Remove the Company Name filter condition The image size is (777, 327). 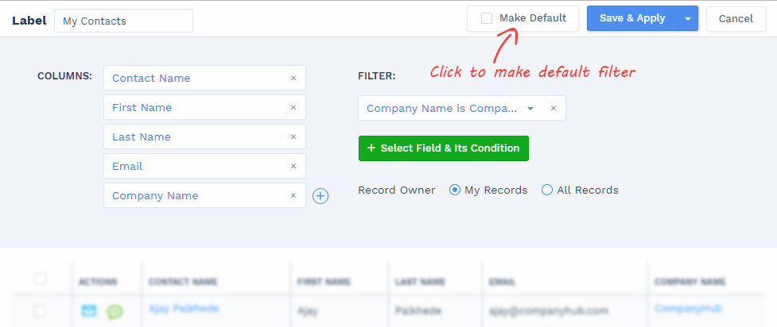(x=554, y=109)
